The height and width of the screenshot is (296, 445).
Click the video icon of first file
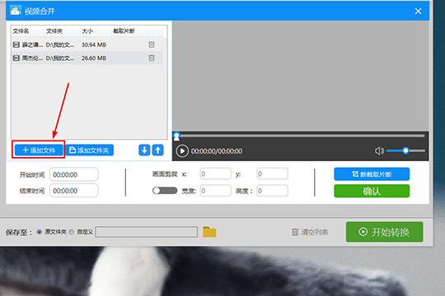click(16, 44)
